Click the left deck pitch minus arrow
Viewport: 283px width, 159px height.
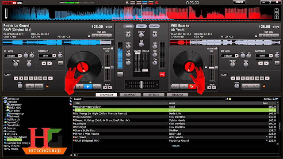point(105,87)
